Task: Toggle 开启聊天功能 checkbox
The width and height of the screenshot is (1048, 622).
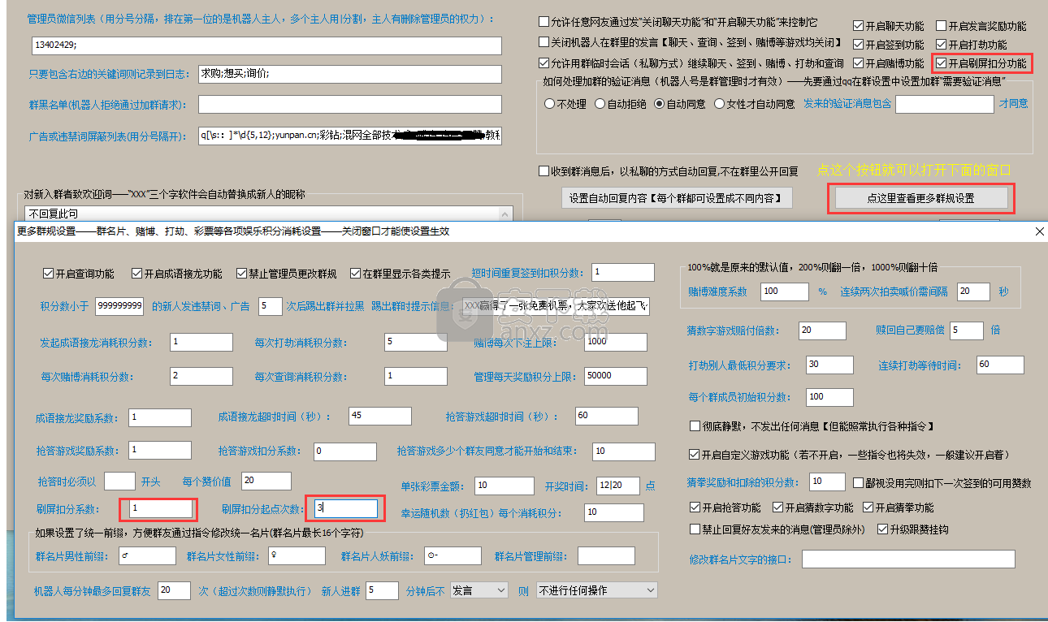Action: click(859, 26)
